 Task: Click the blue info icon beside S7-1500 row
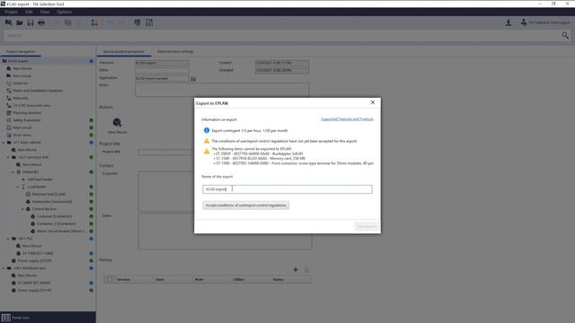point(91,253)
